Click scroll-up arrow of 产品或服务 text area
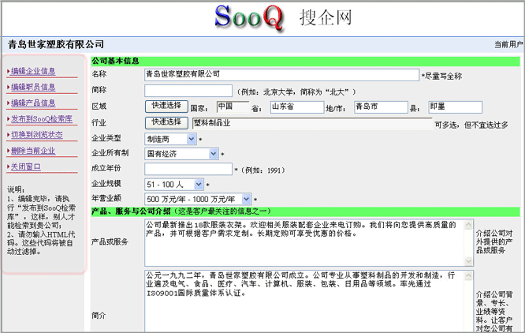Screen dimensions: 525x333 (x=468, y=225)
